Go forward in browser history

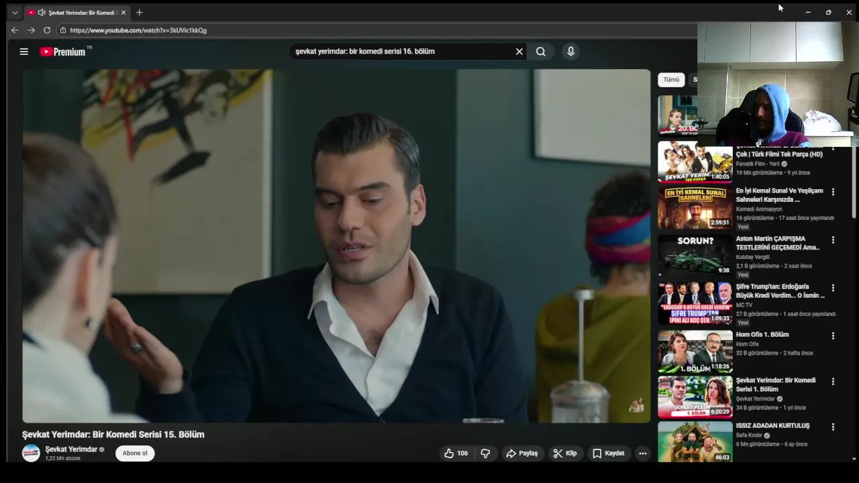point(31,30)
